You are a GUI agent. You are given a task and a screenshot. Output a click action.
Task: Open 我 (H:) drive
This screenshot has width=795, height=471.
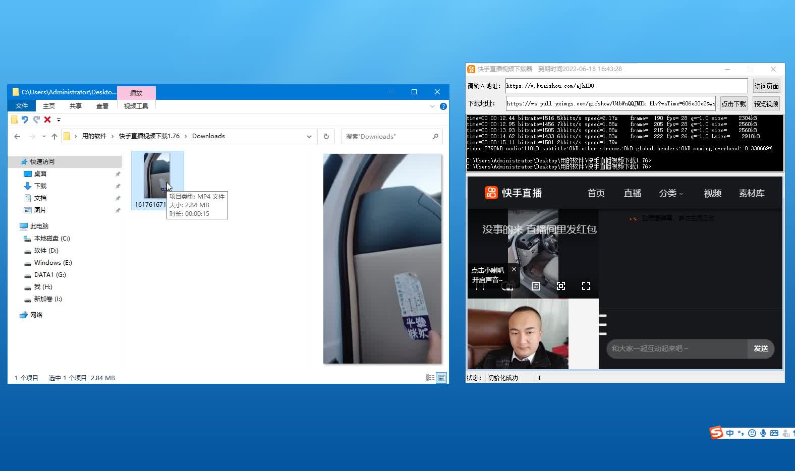pyautogui.click(x=43, y=287)
